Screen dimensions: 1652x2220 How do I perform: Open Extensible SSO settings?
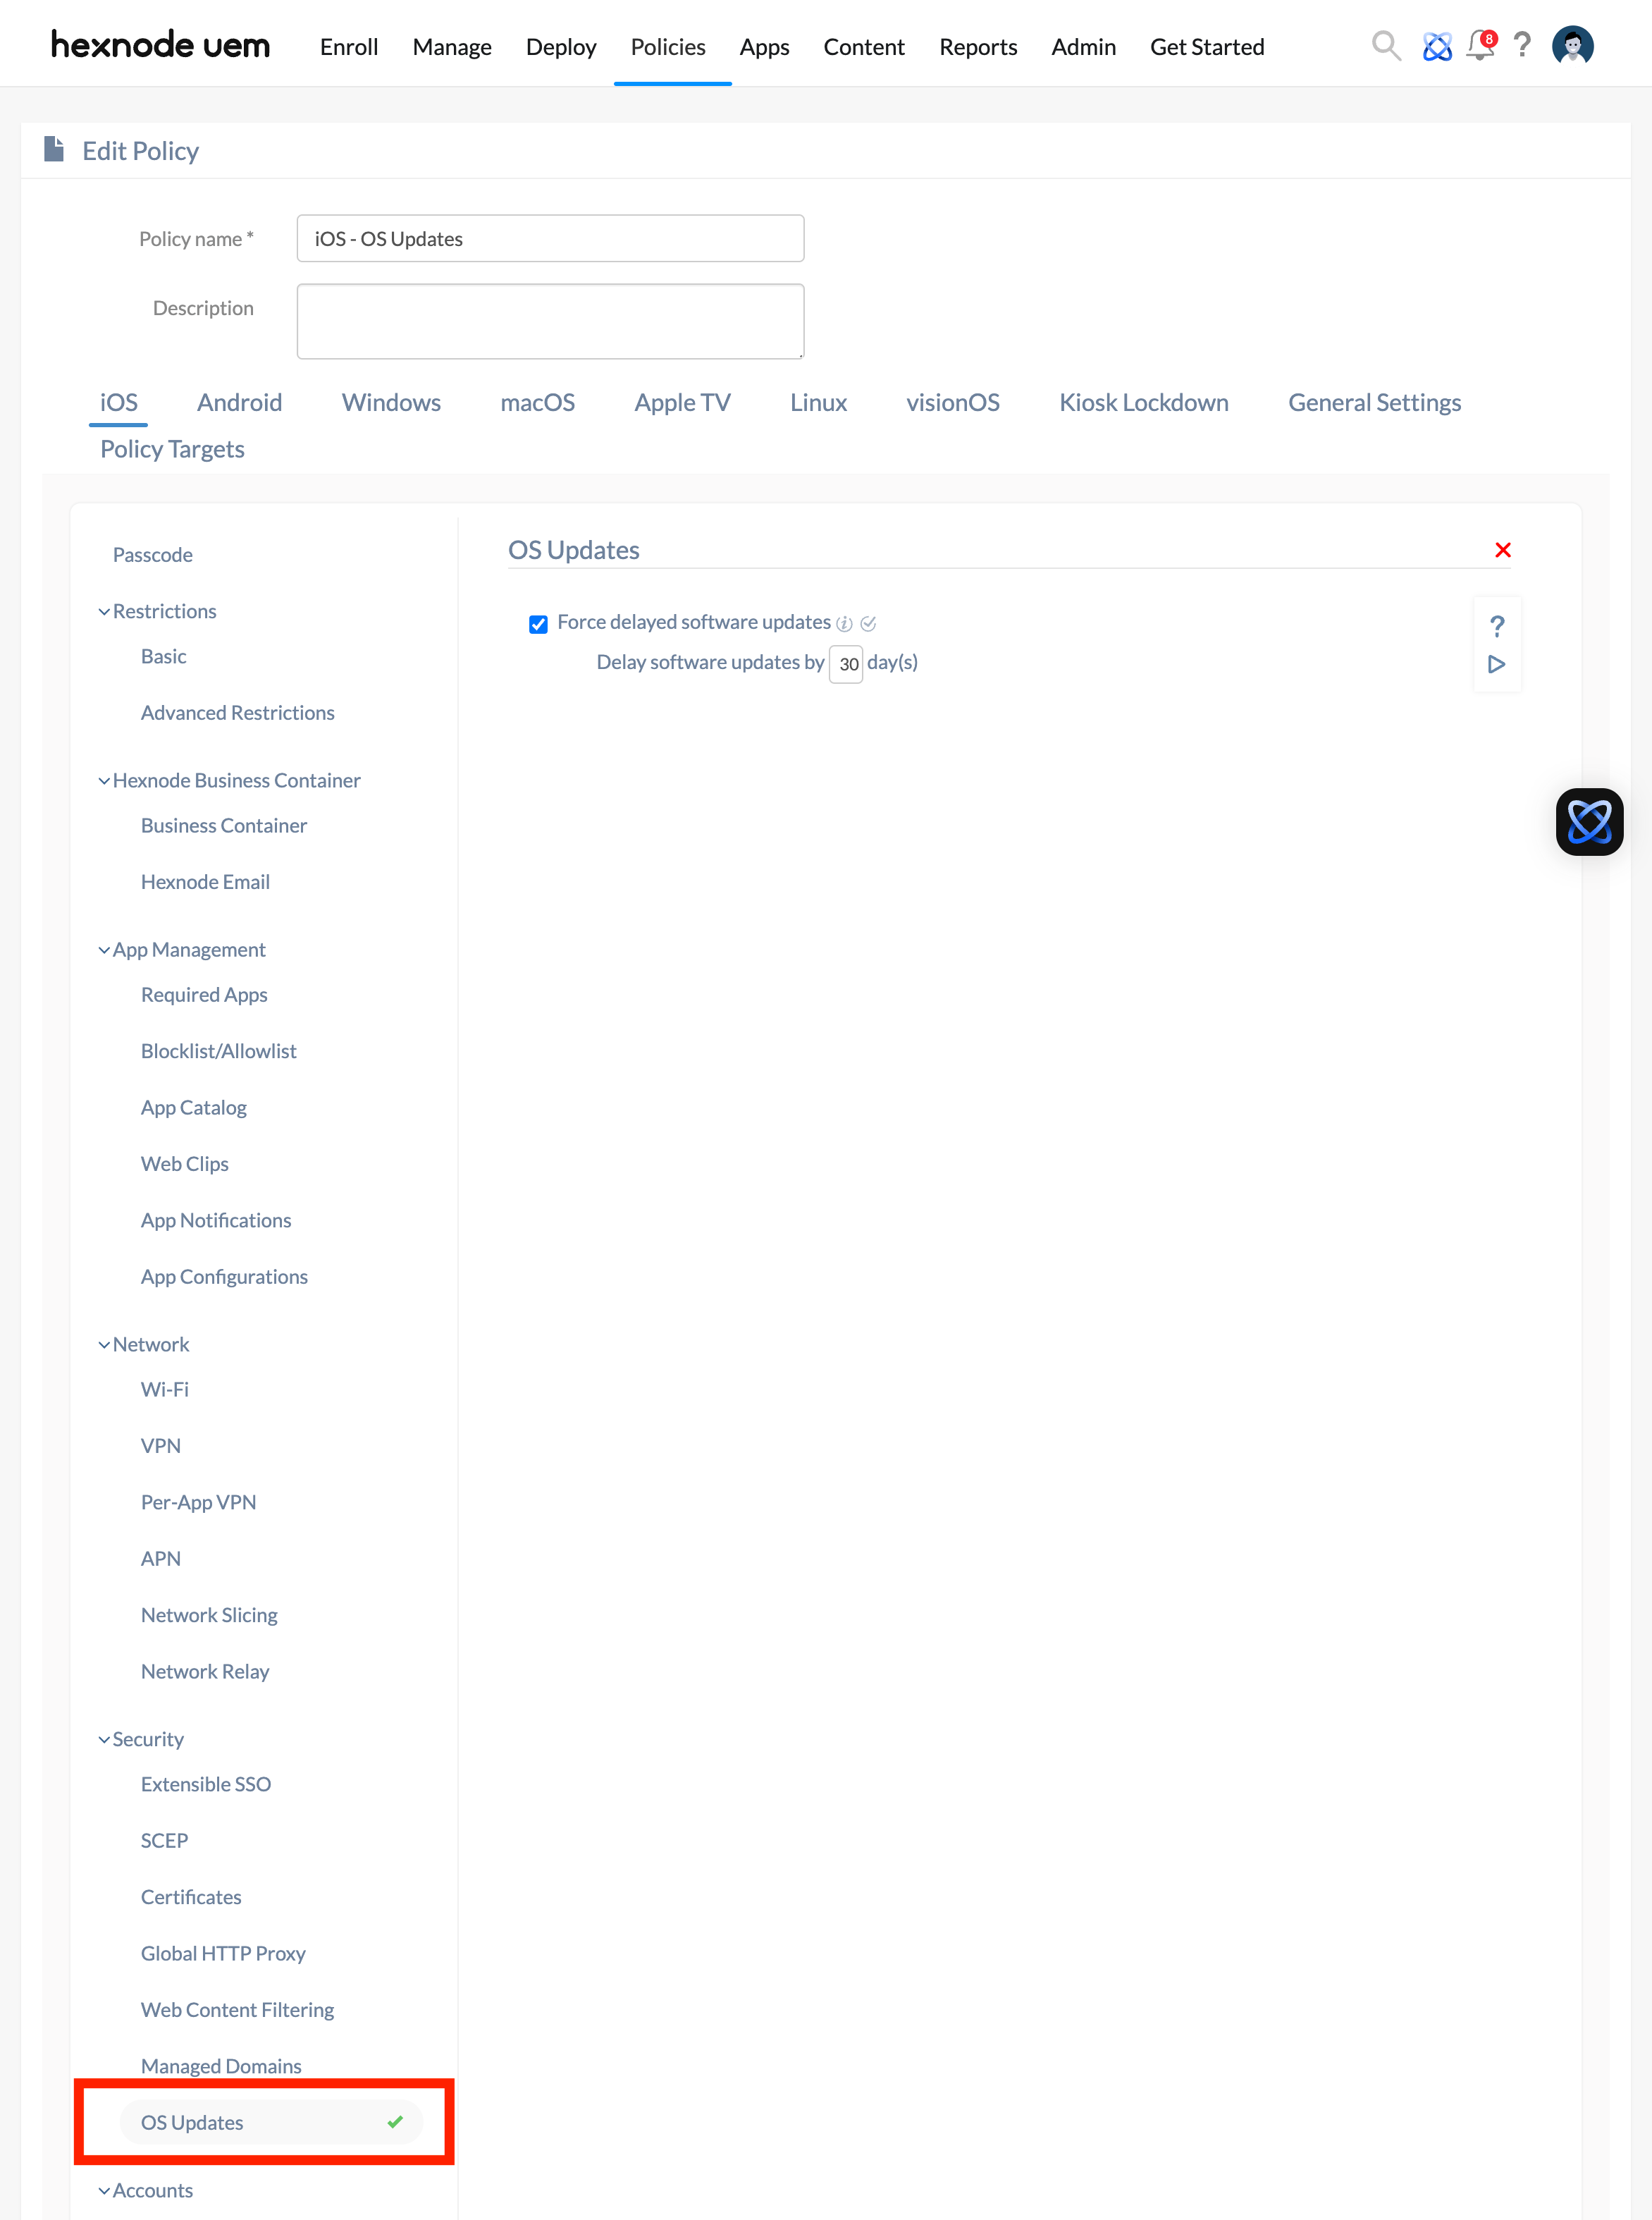(205, 1785)
